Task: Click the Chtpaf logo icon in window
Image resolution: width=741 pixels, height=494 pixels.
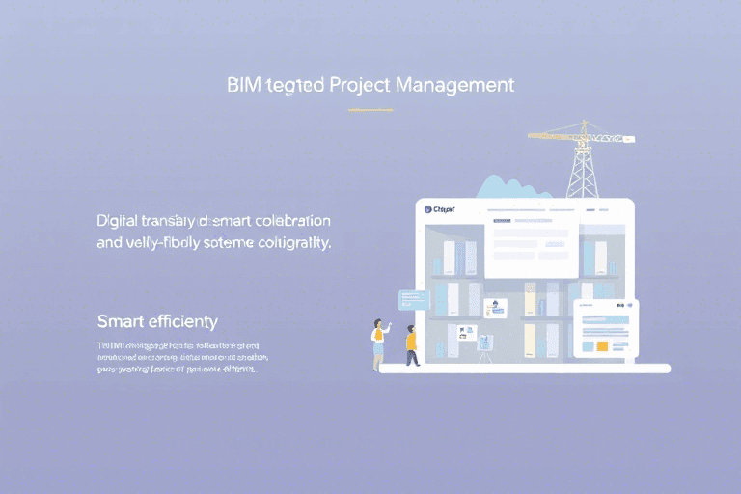Action: [428, 208]
